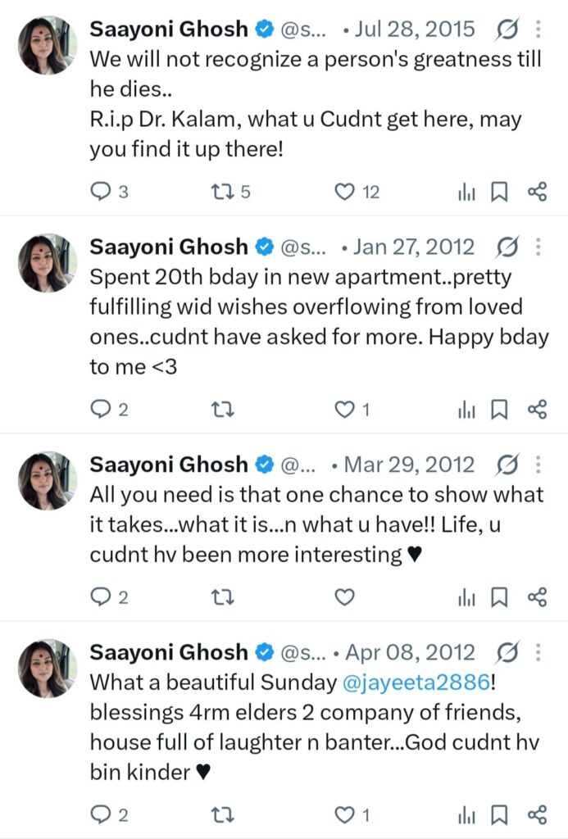Like the 20th bday tweet
568x839 pixels.
pyautogui.click(x=345, y=409)
